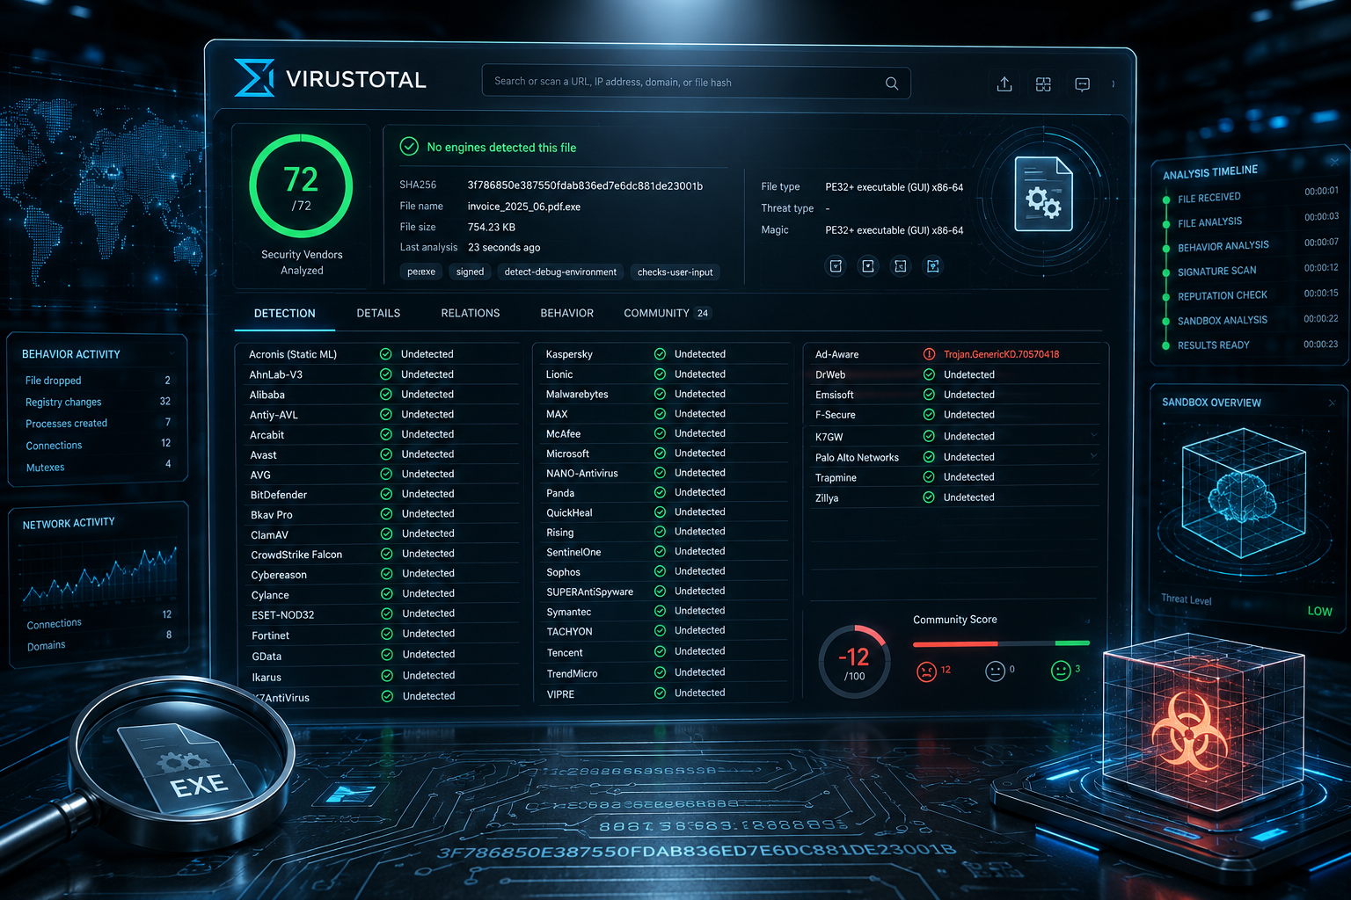
Task: Select the FILE RECEIVED timeline marker
Action: (x=1166, y=200)
